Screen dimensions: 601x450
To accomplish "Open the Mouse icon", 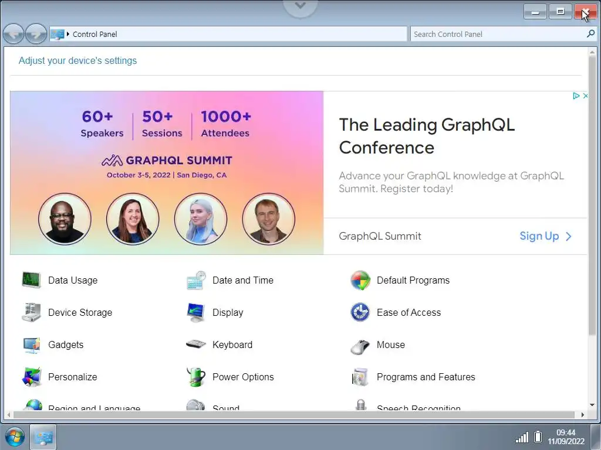I will pyautogui.click(x=360, y=346).
